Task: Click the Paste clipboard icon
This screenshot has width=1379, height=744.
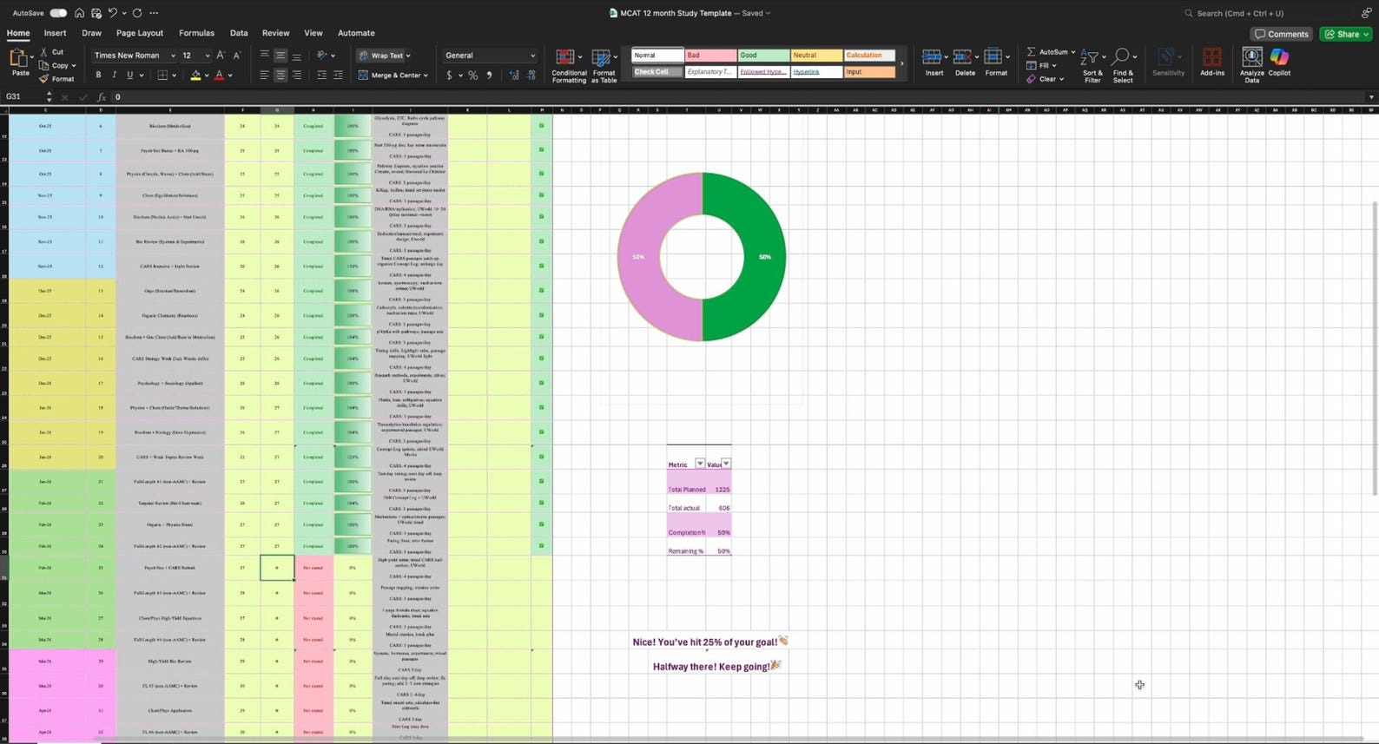Action: click(x=18, y=59)
